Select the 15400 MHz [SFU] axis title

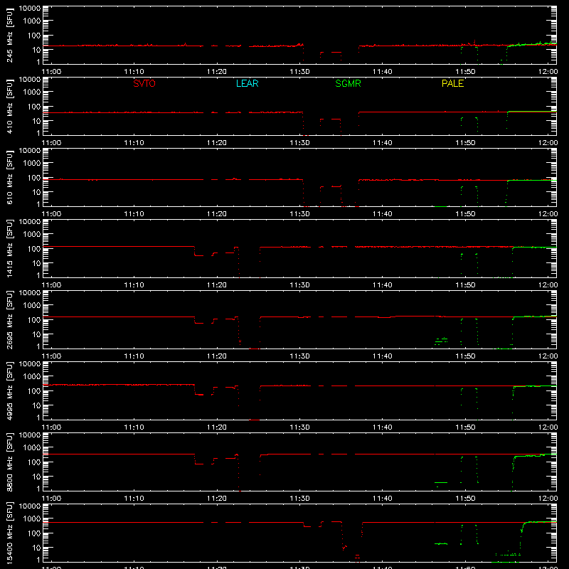[x=10, y=533]
